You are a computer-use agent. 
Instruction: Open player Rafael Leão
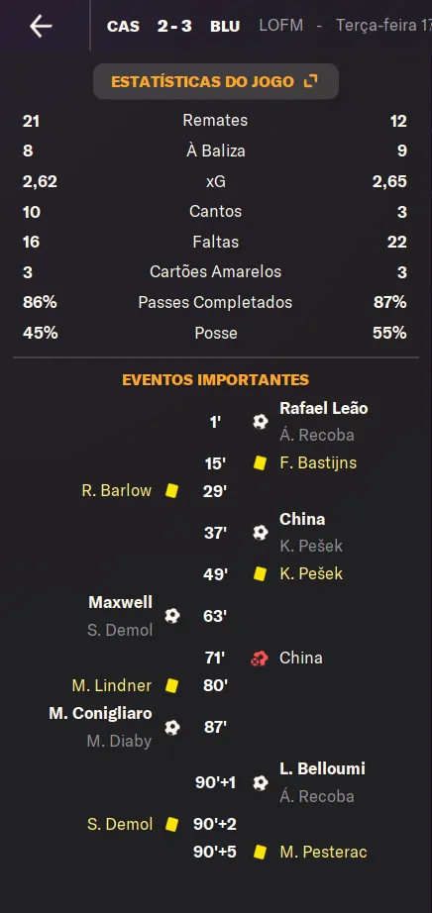tap(324, 408)
